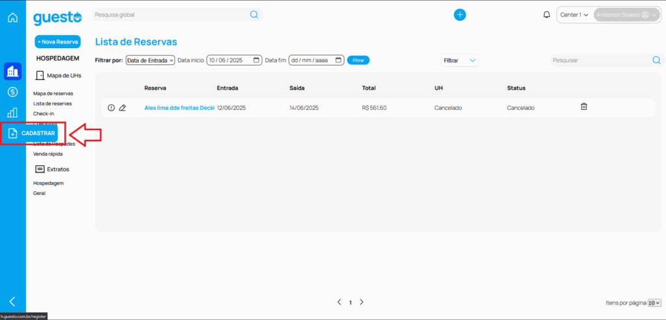Open the Data de Entrada dropdown
666x320 pixels.
point(150,60)
